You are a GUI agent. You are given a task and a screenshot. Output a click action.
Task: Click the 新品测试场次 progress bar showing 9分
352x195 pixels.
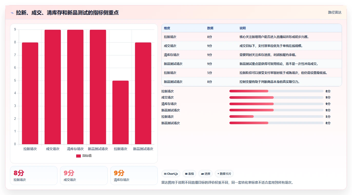(276, 110)
